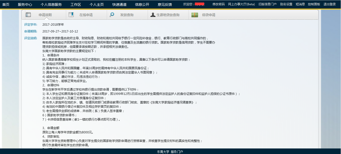Select the 生源地贷款查询 tab
This screenshot has width=341, height=154.
[x=168, y=15]
